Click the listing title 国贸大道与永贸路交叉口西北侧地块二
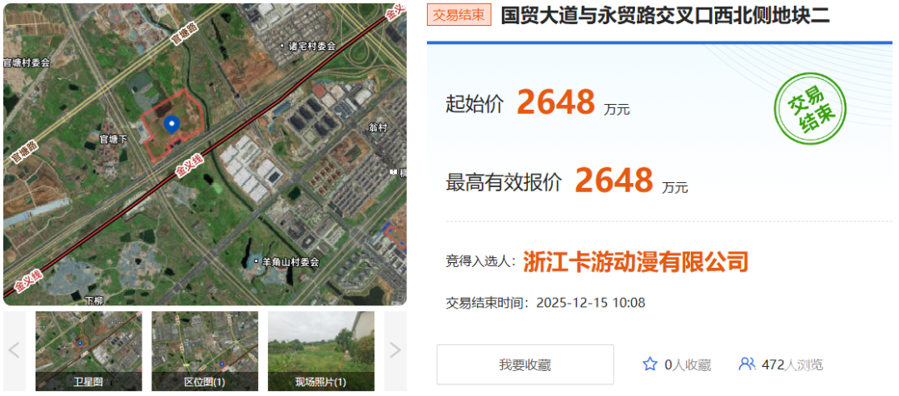Image resolution: width=899 pixels, height=396 pixels. click(x=665, y=16)
